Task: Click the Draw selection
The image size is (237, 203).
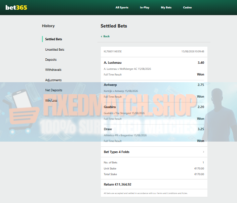Action: point(108,129)
